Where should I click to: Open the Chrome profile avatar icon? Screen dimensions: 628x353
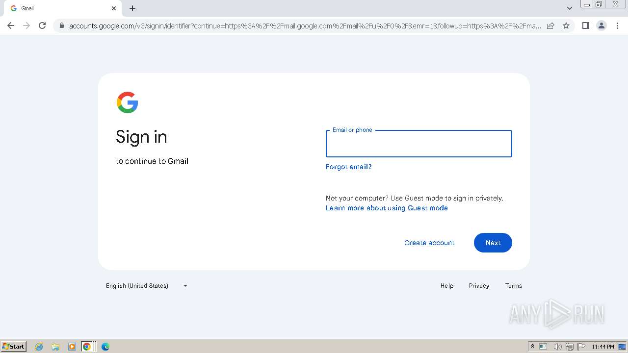click(601, 25)
